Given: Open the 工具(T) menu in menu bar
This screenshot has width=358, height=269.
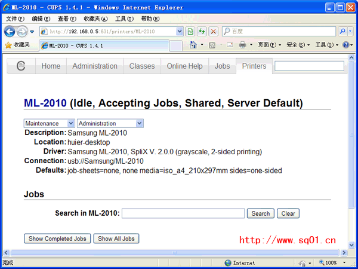Looking at the screenshot, I should click(125, 19).
